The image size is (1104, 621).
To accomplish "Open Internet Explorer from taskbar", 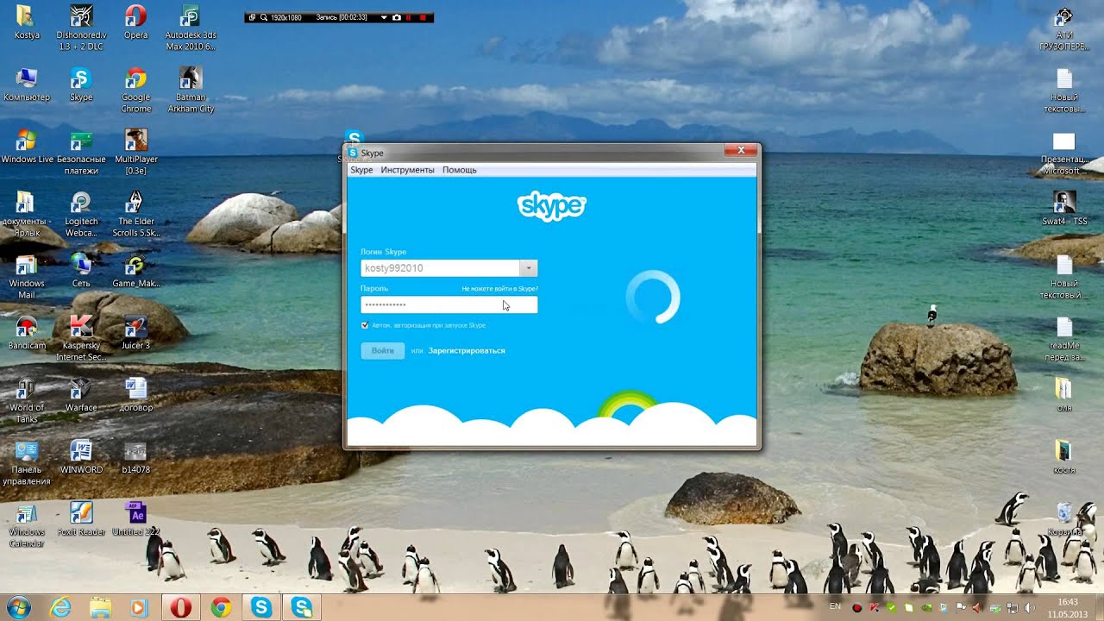I will 60,608.
